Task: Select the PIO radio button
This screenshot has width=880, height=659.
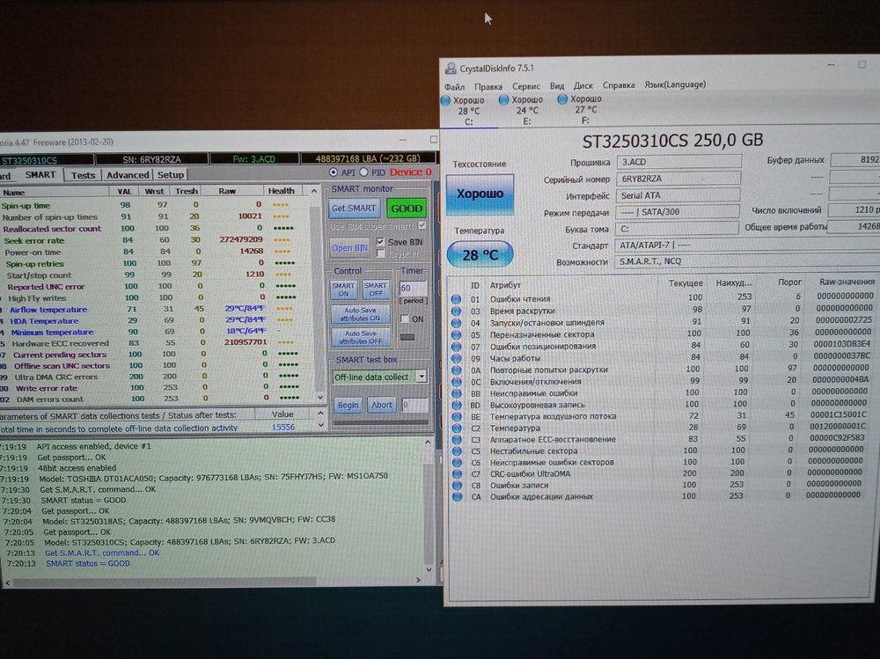Action: pyautogui.click(x=366, y=172)
